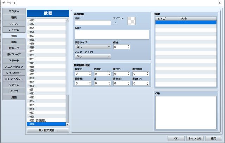The height and width of the screenshot is (143, 225).
Task: Select weapon entry 0077
Action: [46, 36]
